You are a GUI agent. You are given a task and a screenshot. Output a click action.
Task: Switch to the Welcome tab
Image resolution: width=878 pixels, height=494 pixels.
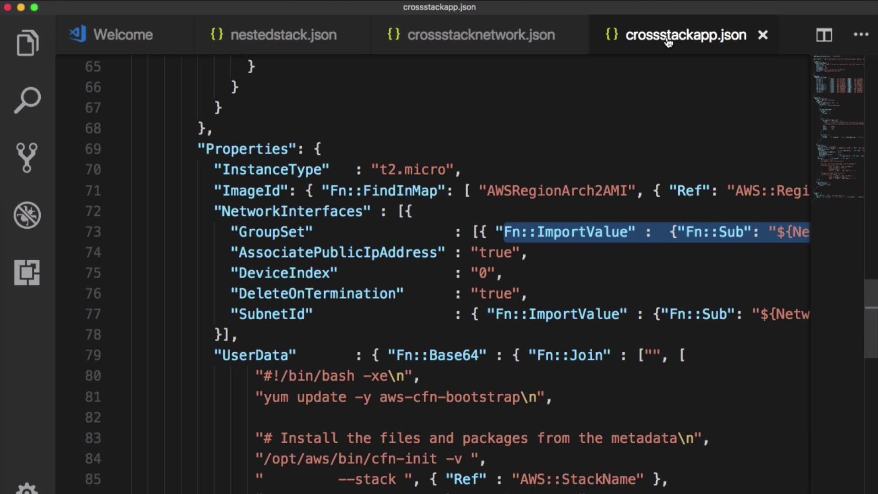point(123,35)
